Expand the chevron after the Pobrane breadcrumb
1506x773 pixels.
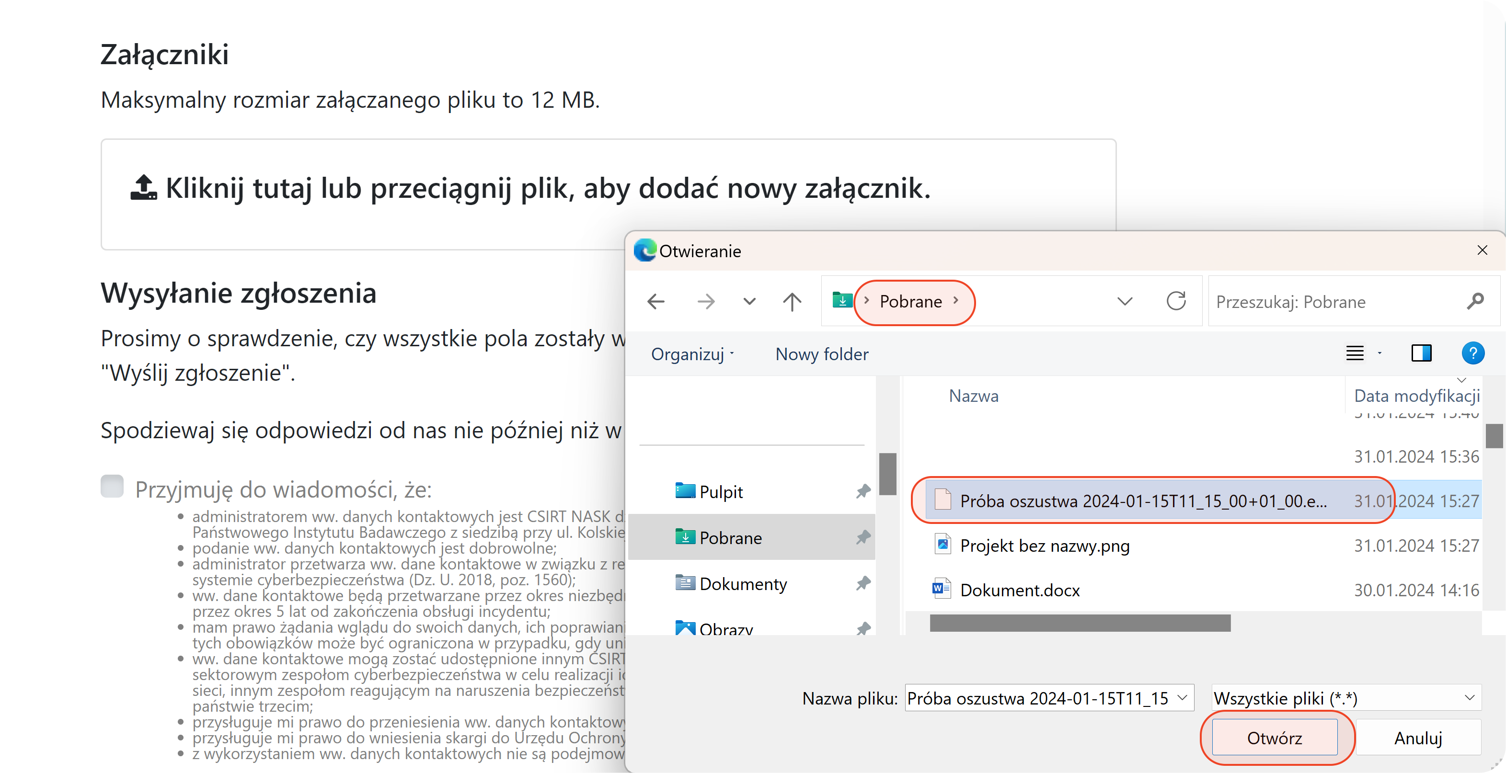tap(956, 300)
